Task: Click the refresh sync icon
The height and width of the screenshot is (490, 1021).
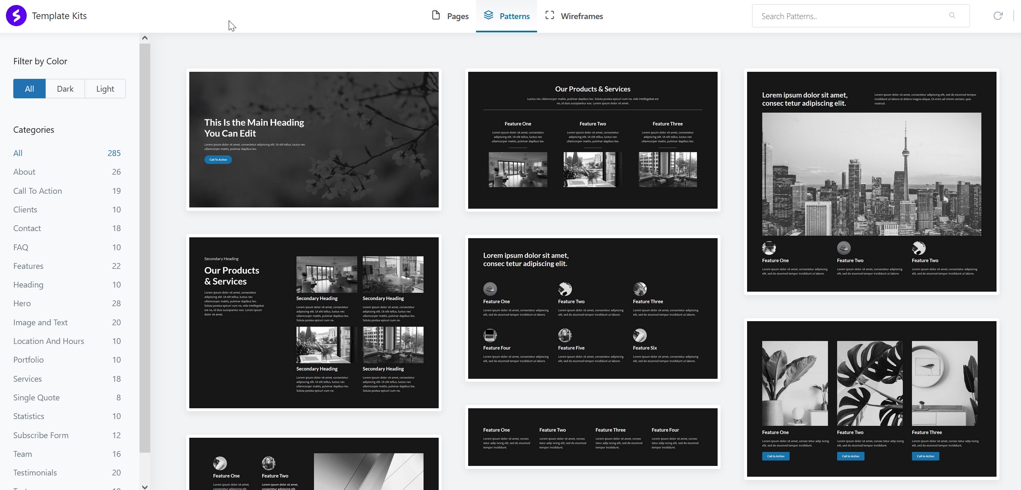Action: click(x=998, y=16)
